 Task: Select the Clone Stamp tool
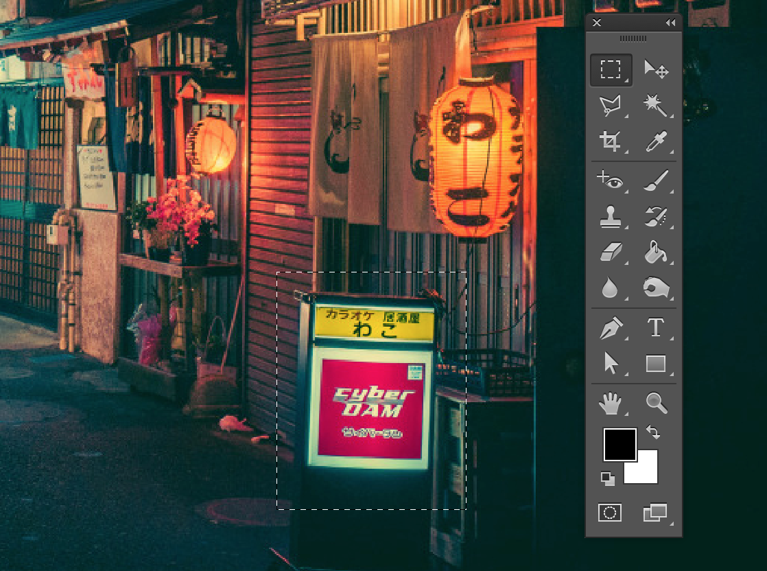click(x=610, y=218)
